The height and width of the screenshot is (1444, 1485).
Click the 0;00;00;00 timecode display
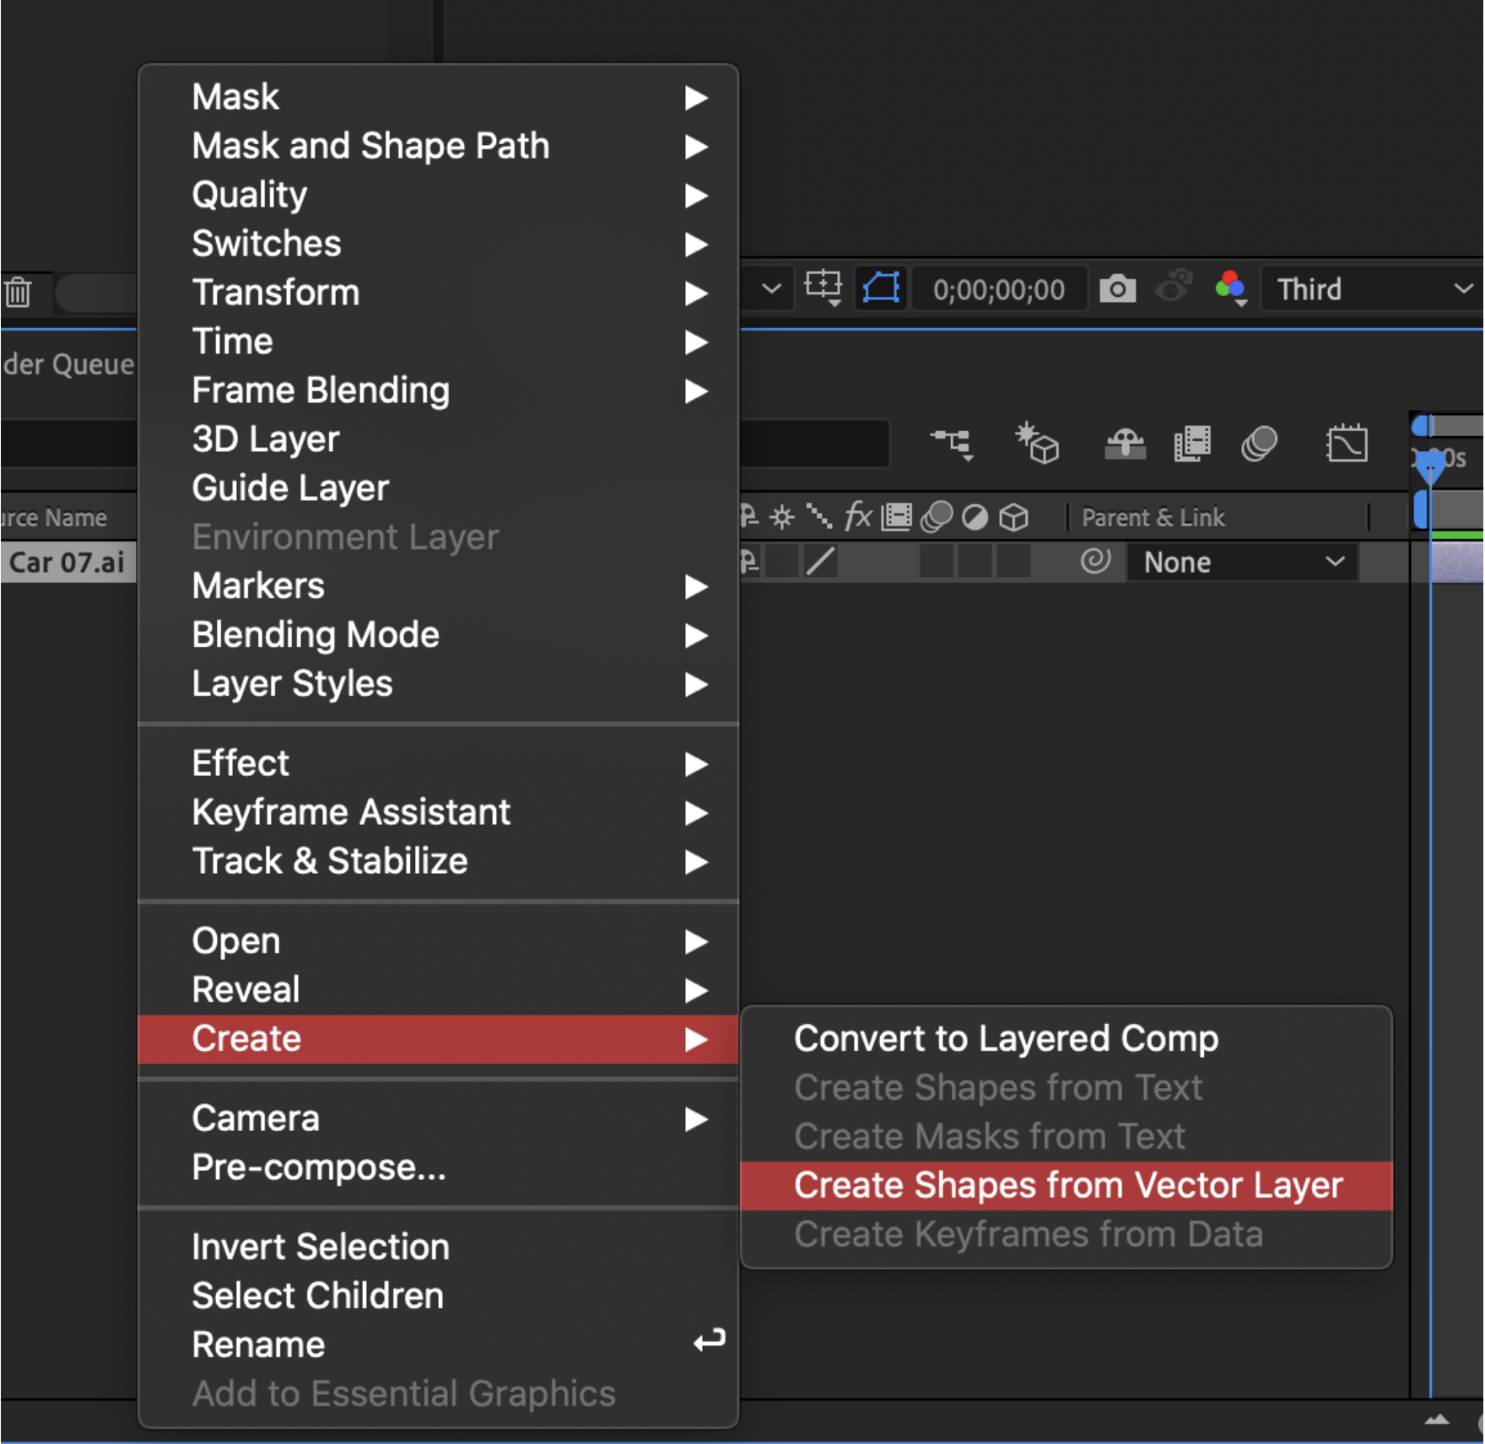[999, 289]
